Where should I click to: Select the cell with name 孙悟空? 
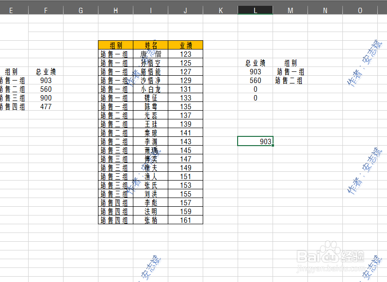150,63
